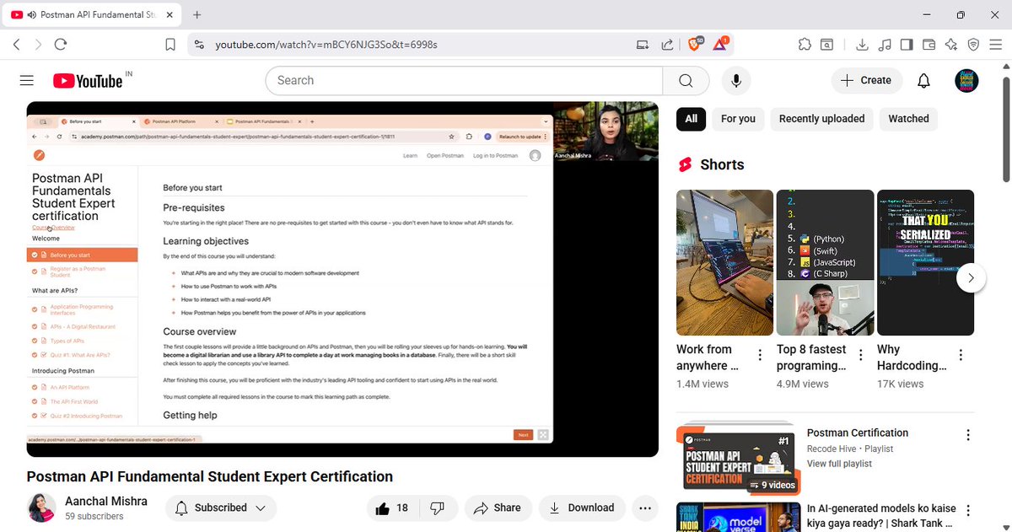The height and width of the screenshot is (532, 1012).
Task: Open Aanchal Mishra channel avatar
Action: pos(42,508)
